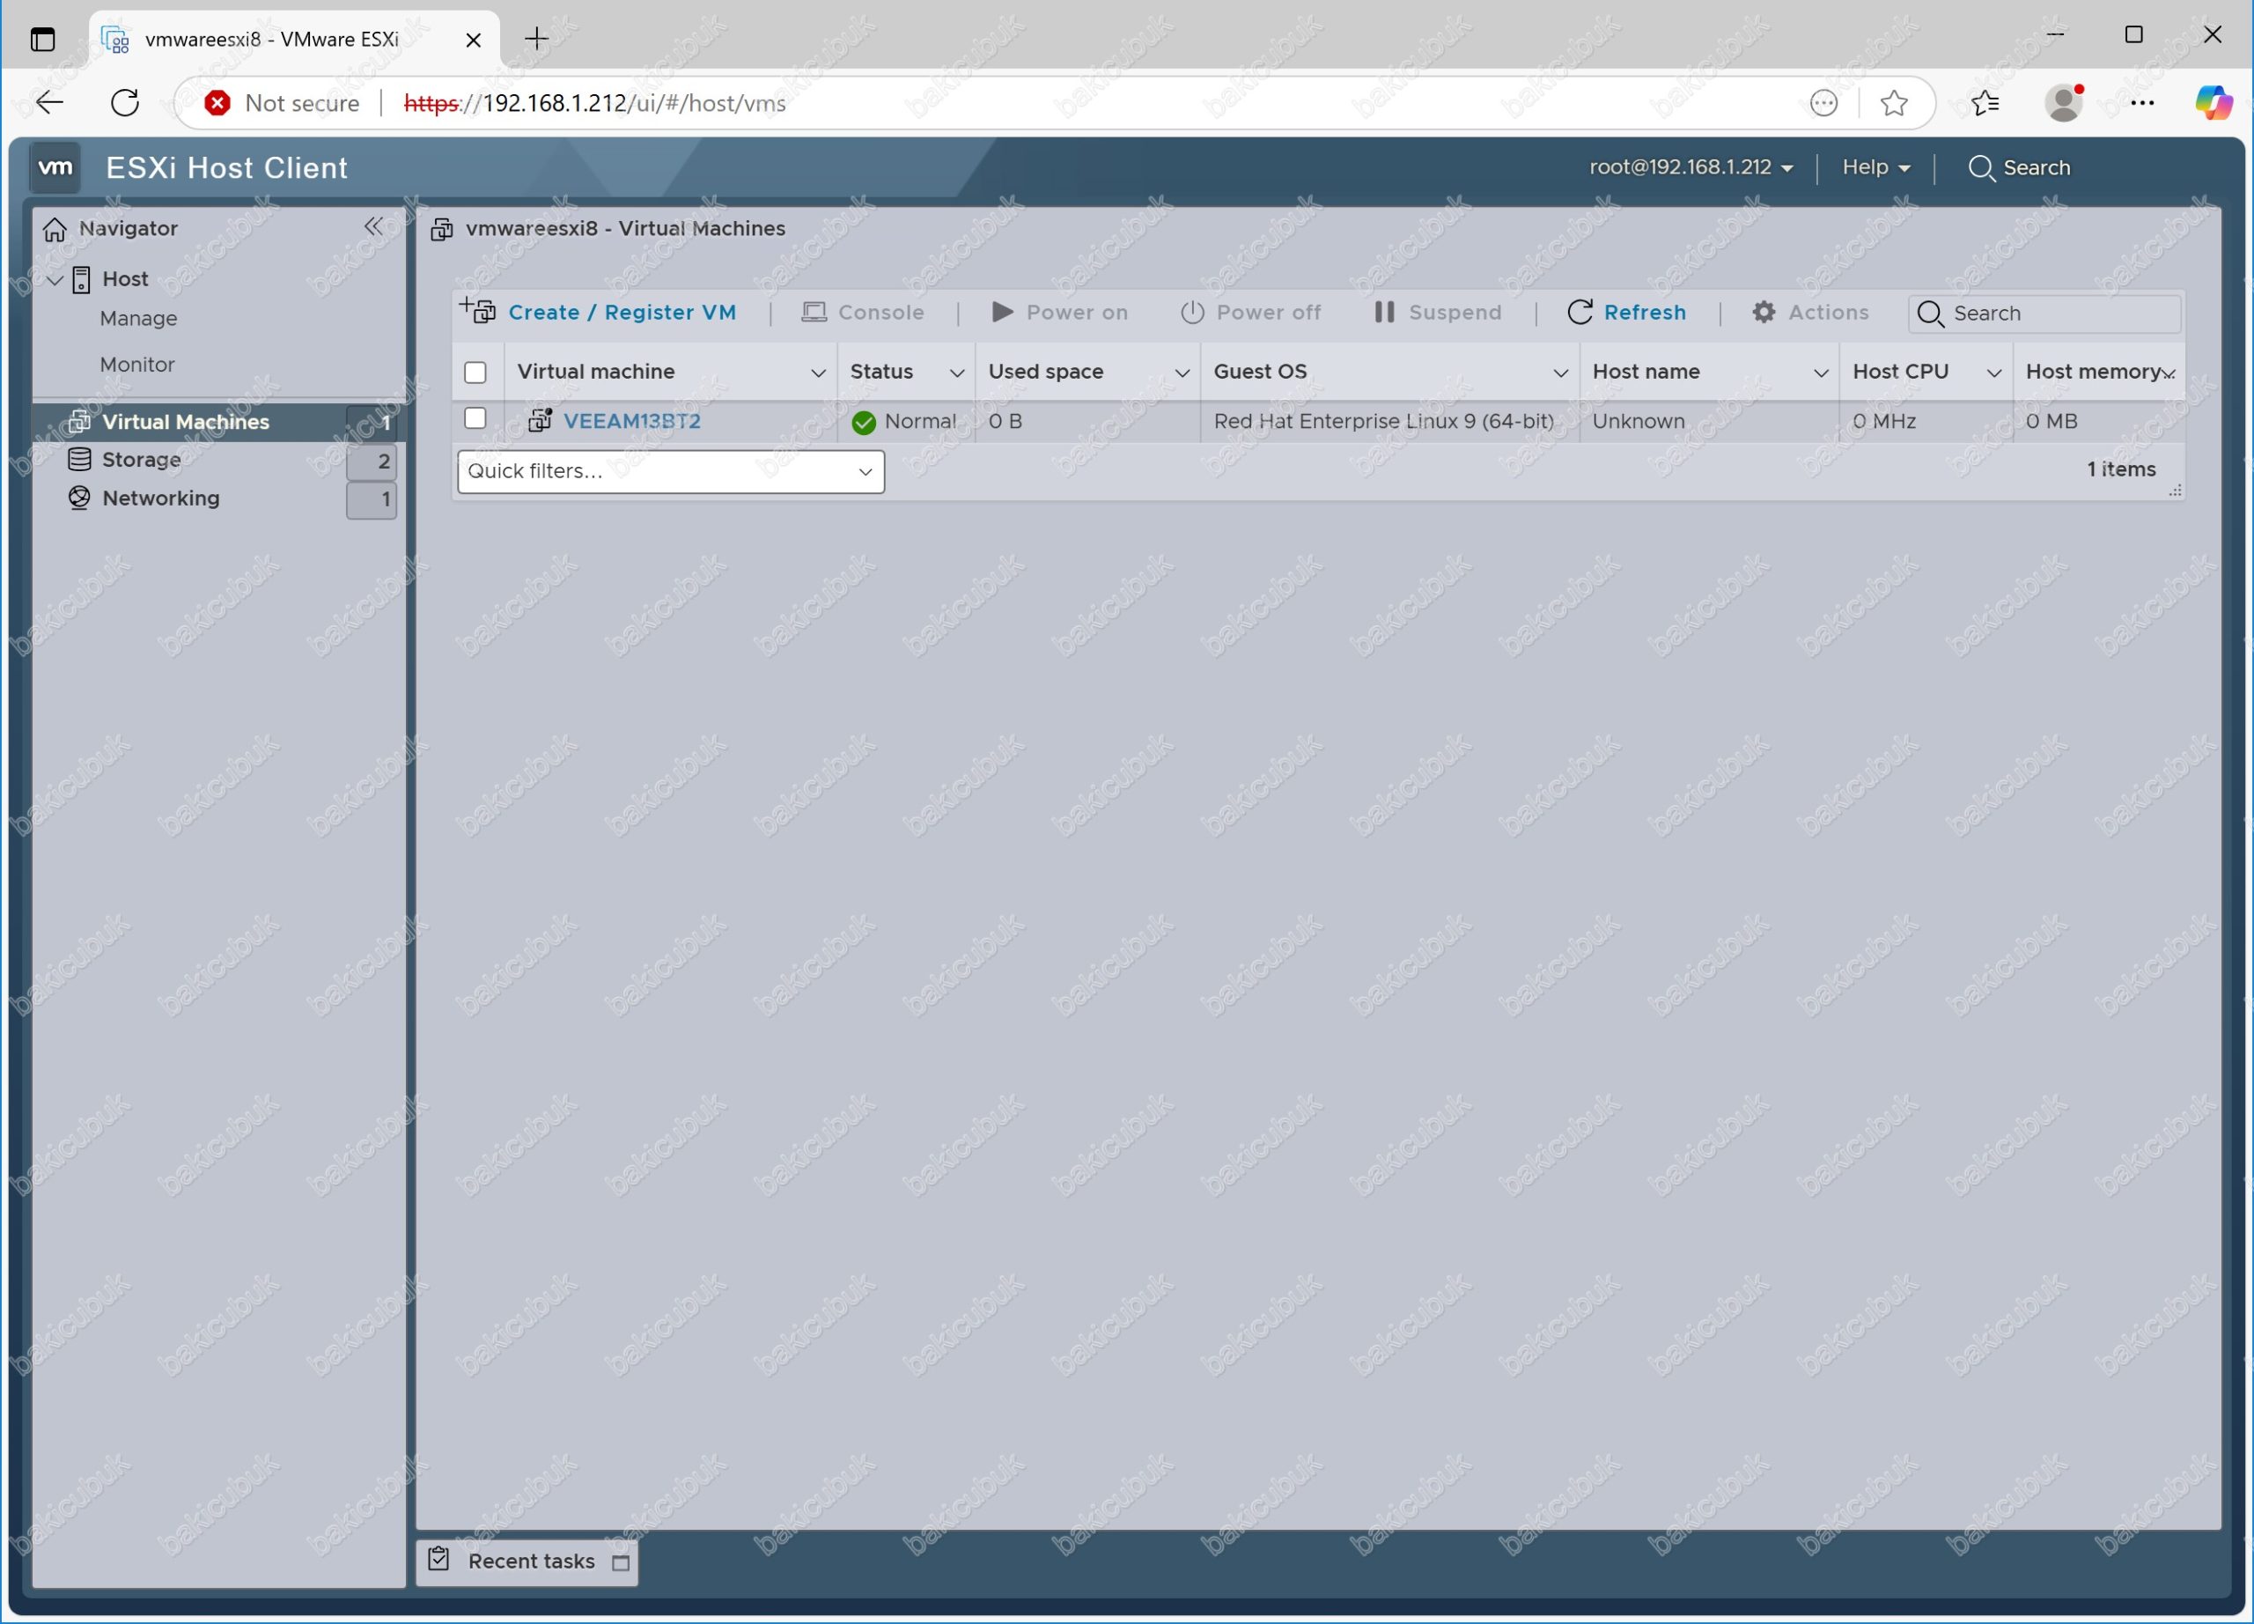Open tab actions menu icon
Image resolution: width=2254 pixels, height=1624 pixels.
click(43, 39)
